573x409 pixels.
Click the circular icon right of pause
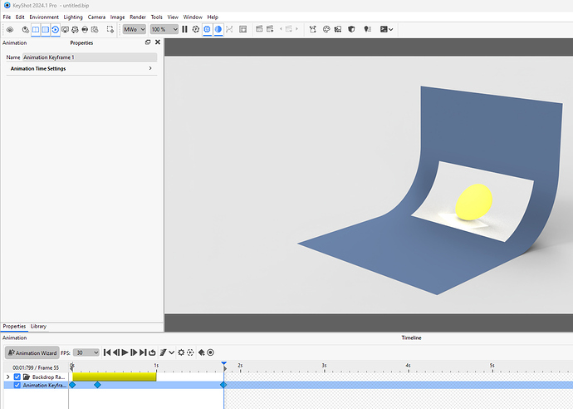(x=196, y=29)
